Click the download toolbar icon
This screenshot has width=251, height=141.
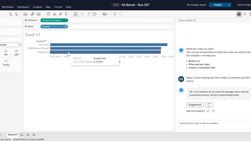click(x=115, y=14)
